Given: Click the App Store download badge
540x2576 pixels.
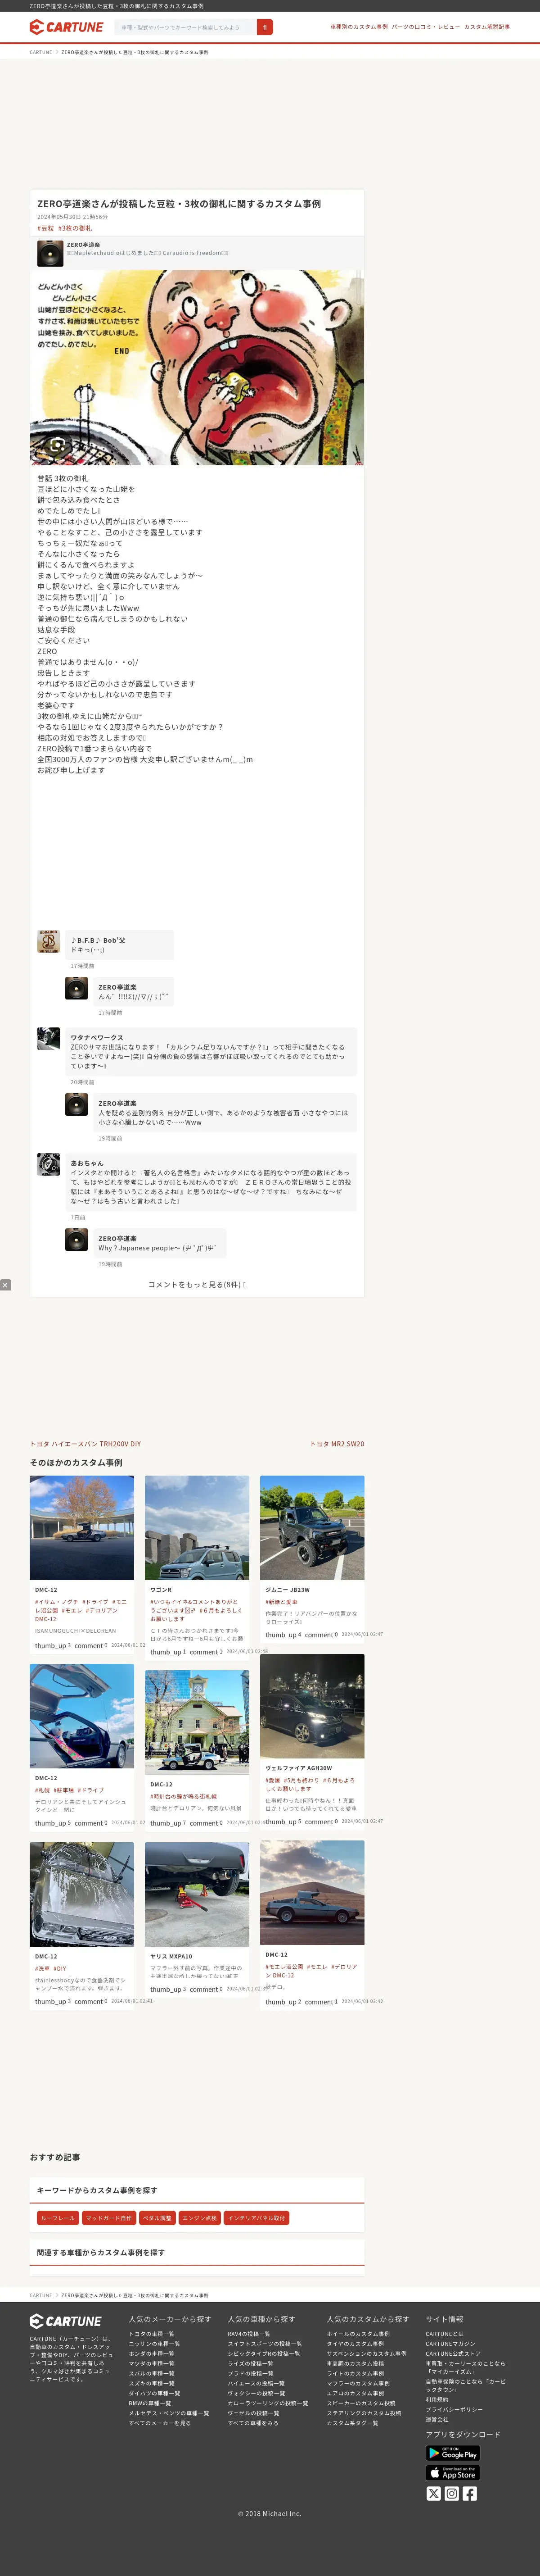Looking at the screenshot, I should [x=452, y=2472].
